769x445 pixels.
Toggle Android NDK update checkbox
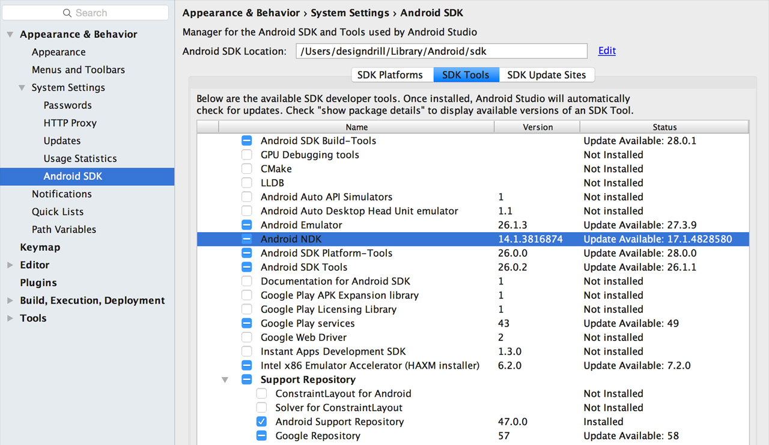pos(246,239)
